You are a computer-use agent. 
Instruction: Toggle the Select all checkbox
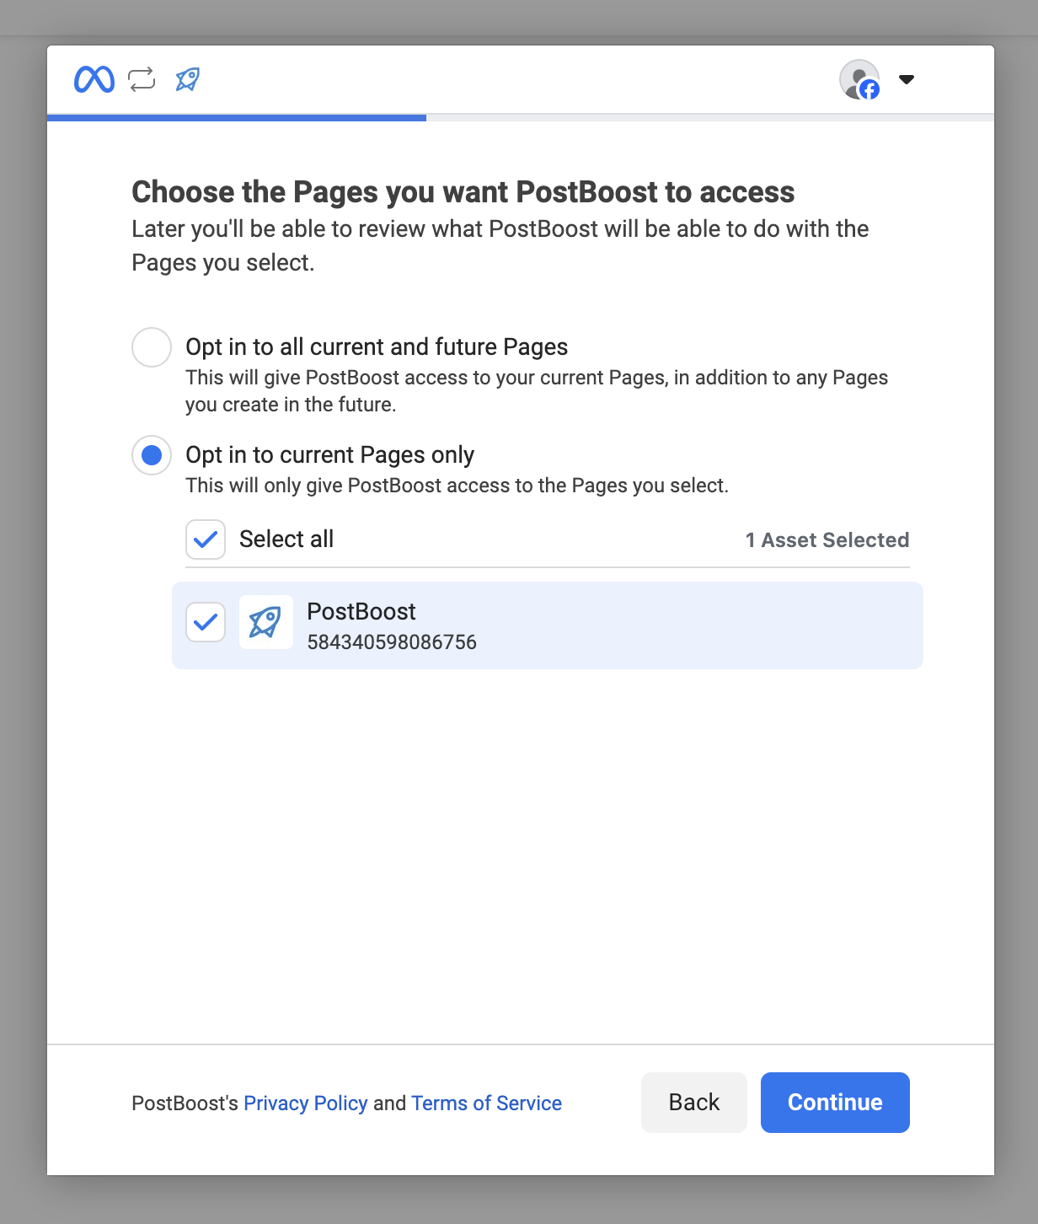click(206, 540)
